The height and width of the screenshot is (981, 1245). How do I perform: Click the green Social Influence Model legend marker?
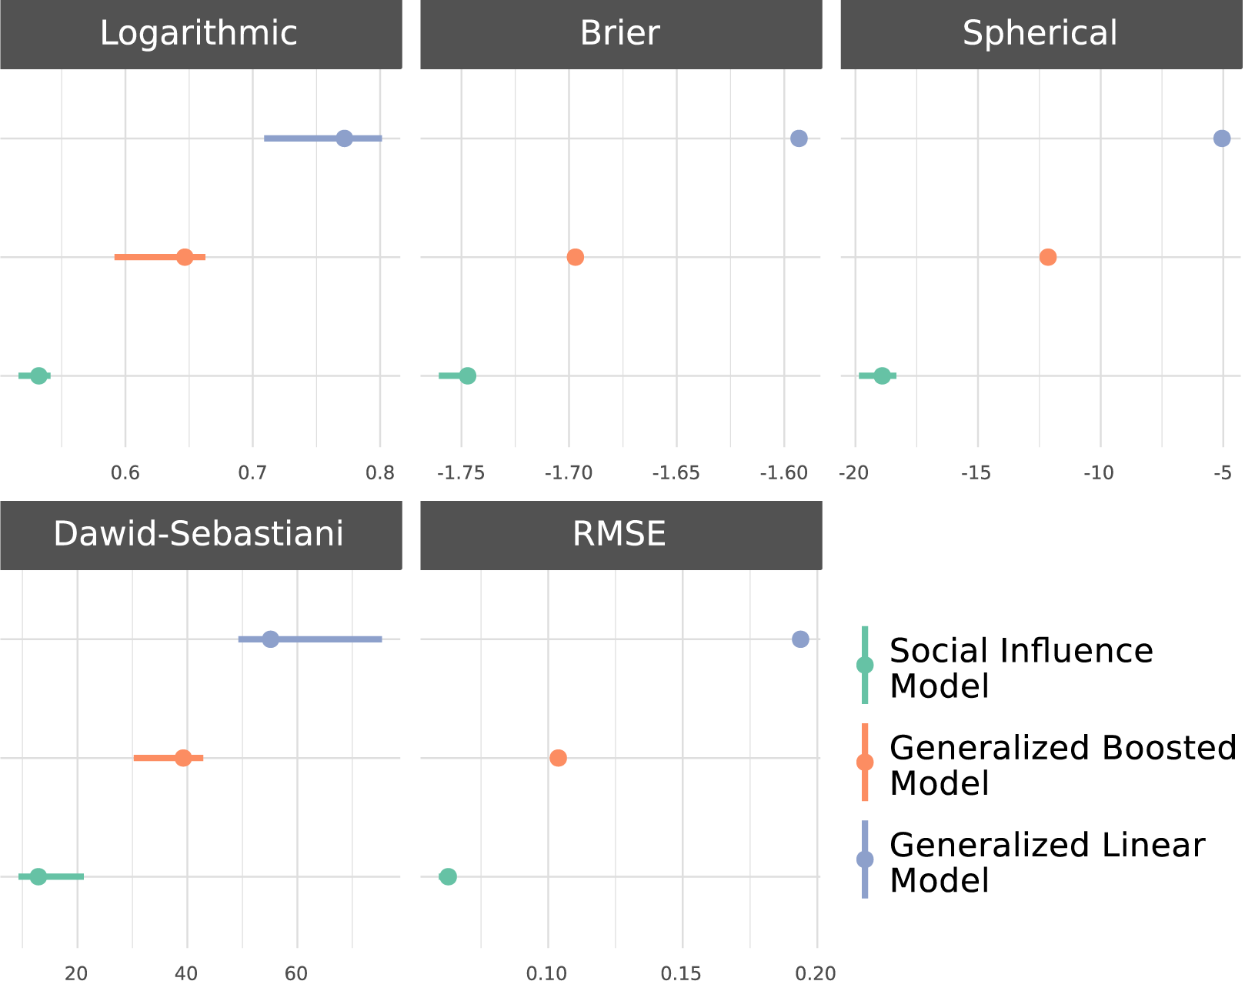click(865, 666)
